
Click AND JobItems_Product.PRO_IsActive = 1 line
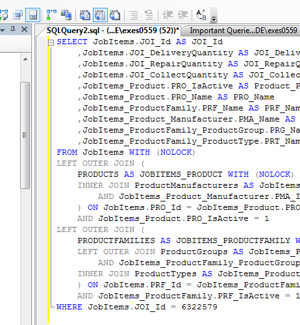coord(173,218)
